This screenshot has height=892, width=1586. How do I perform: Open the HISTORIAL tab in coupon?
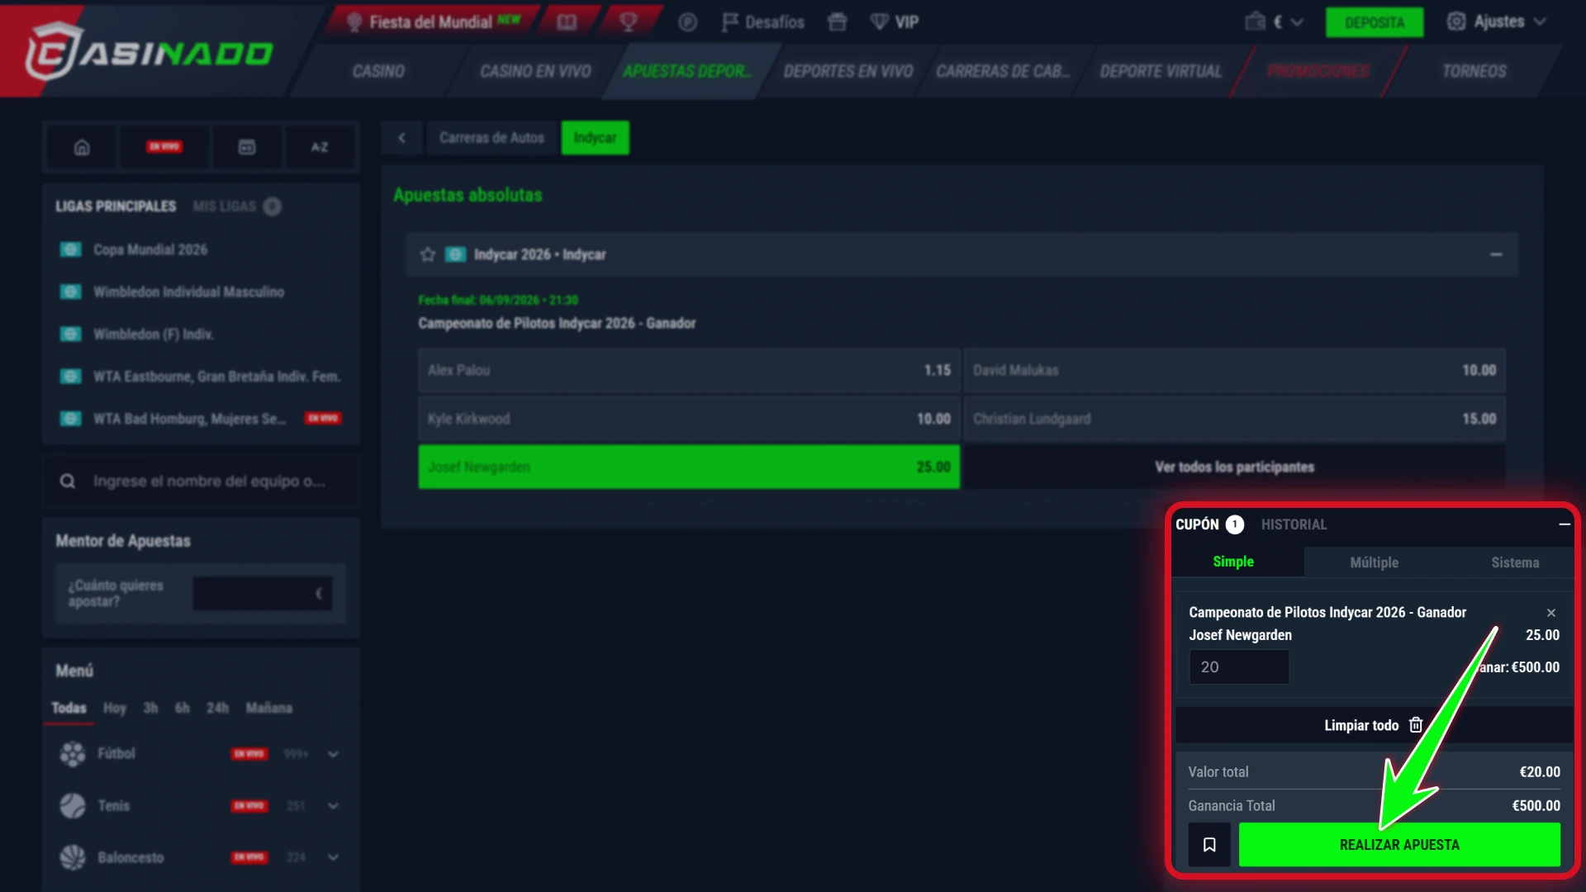tap(1294, 524)
